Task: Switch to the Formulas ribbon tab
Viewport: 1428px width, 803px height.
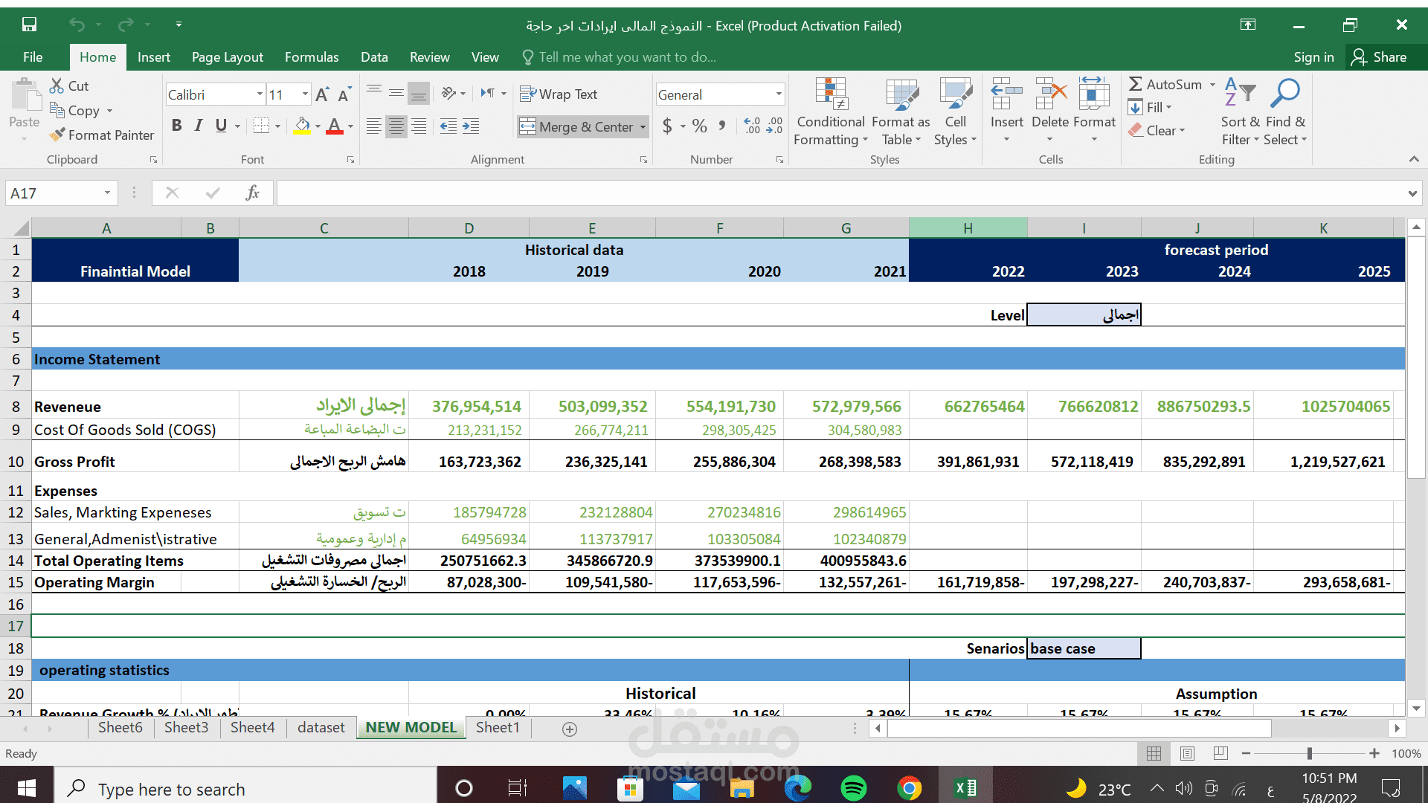Action: coord(312,57)
